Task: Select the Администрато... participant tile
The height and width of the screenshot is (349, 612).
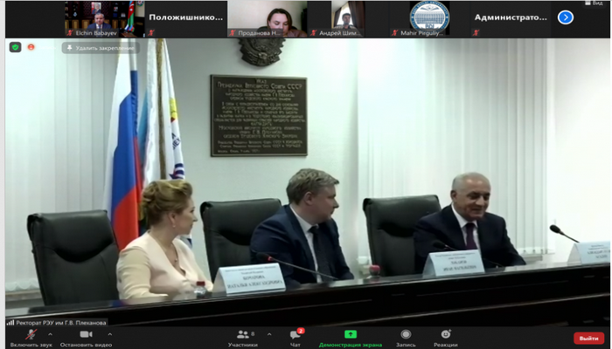Action: click(x=511, y=18)
